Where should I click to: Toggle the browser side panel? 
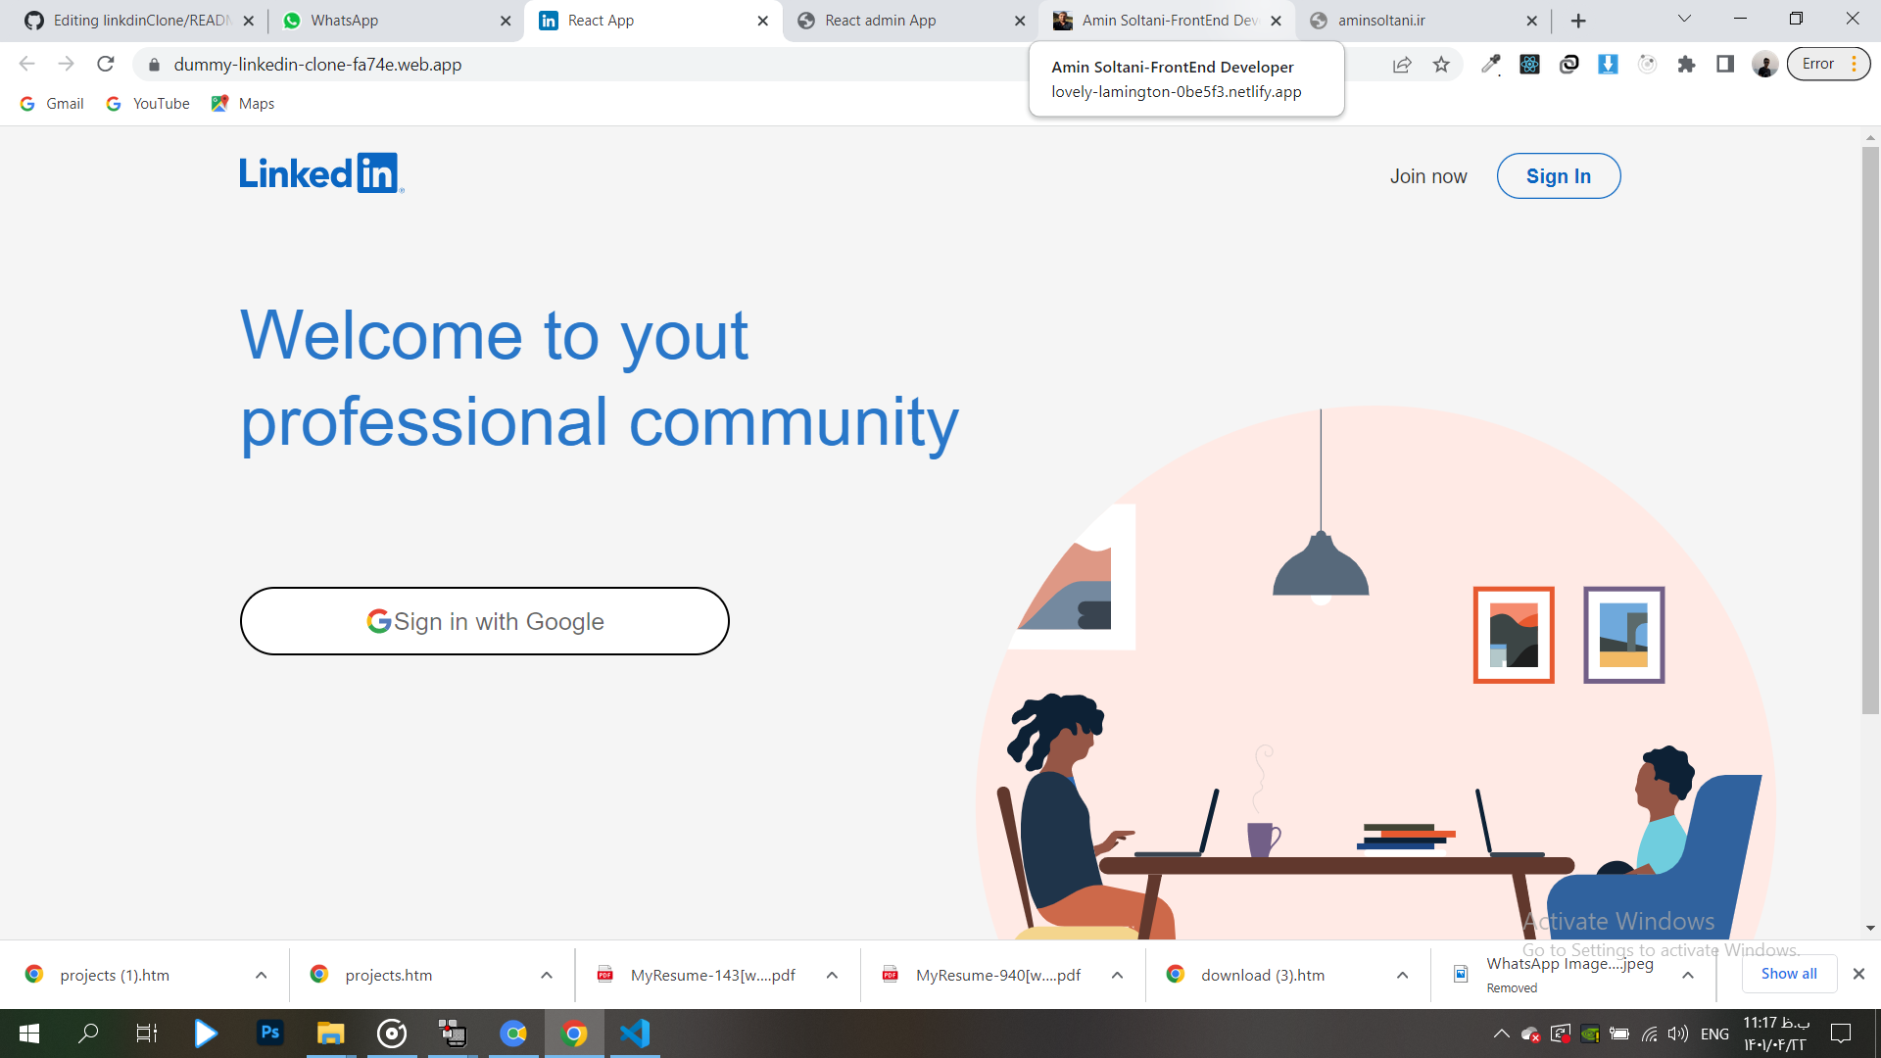pos(1725,65)
